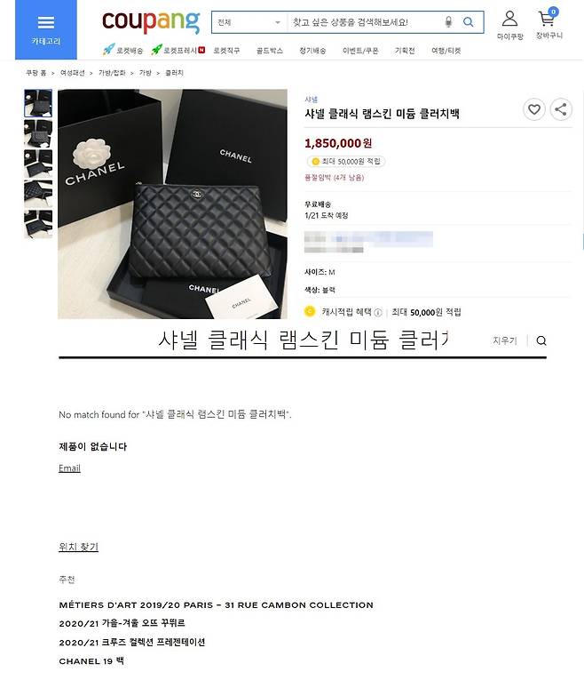
Task: Click the Coupang search input field
Action: pyautogui.click(x=366, y=22)
